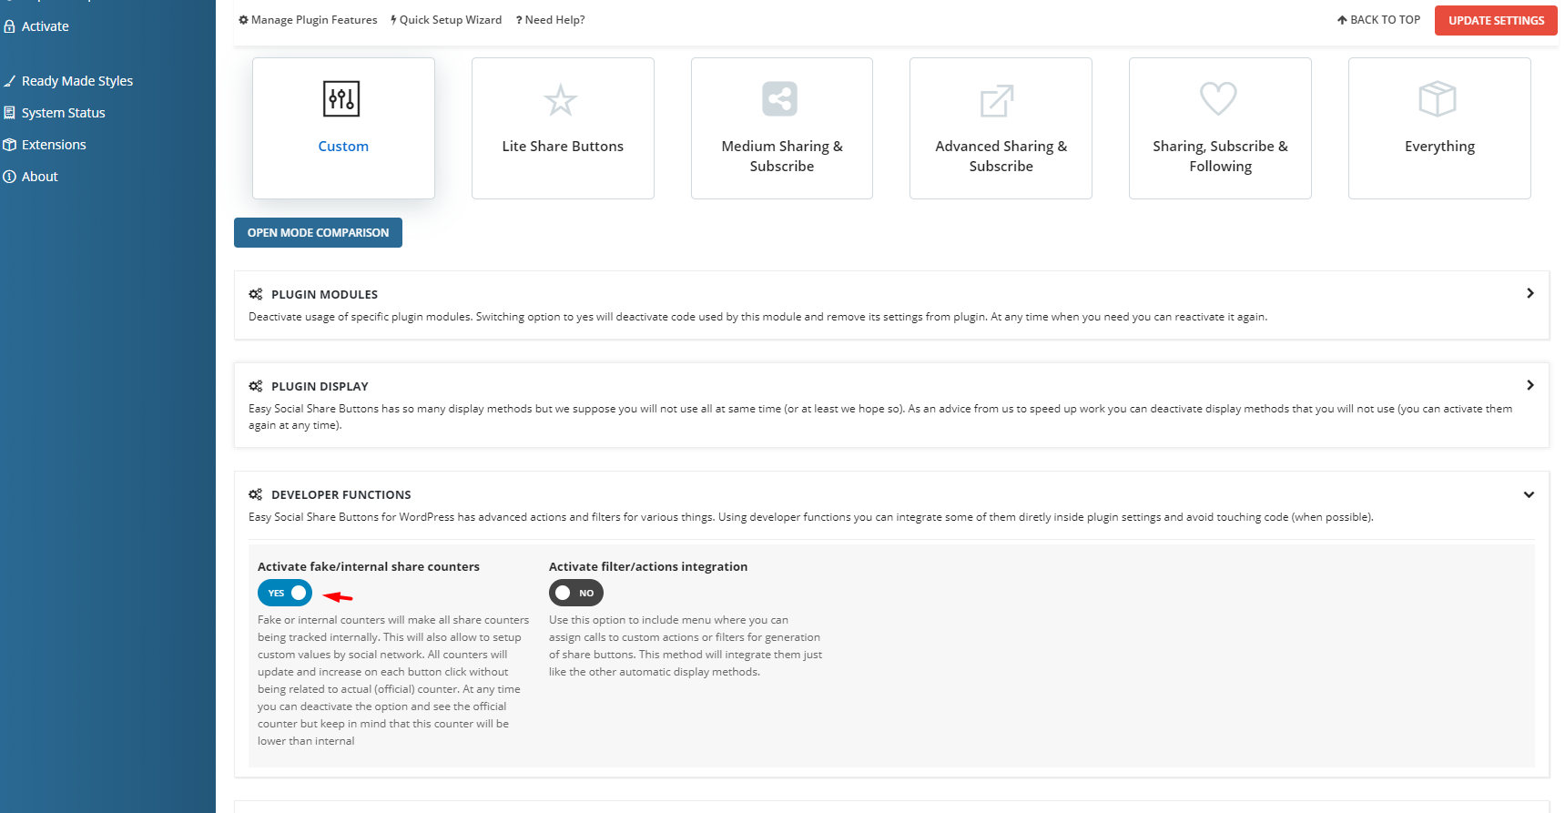Viewport: 1565px width, 813px height.
Task: Open Mode Comparison button
Action: [318, 233]
